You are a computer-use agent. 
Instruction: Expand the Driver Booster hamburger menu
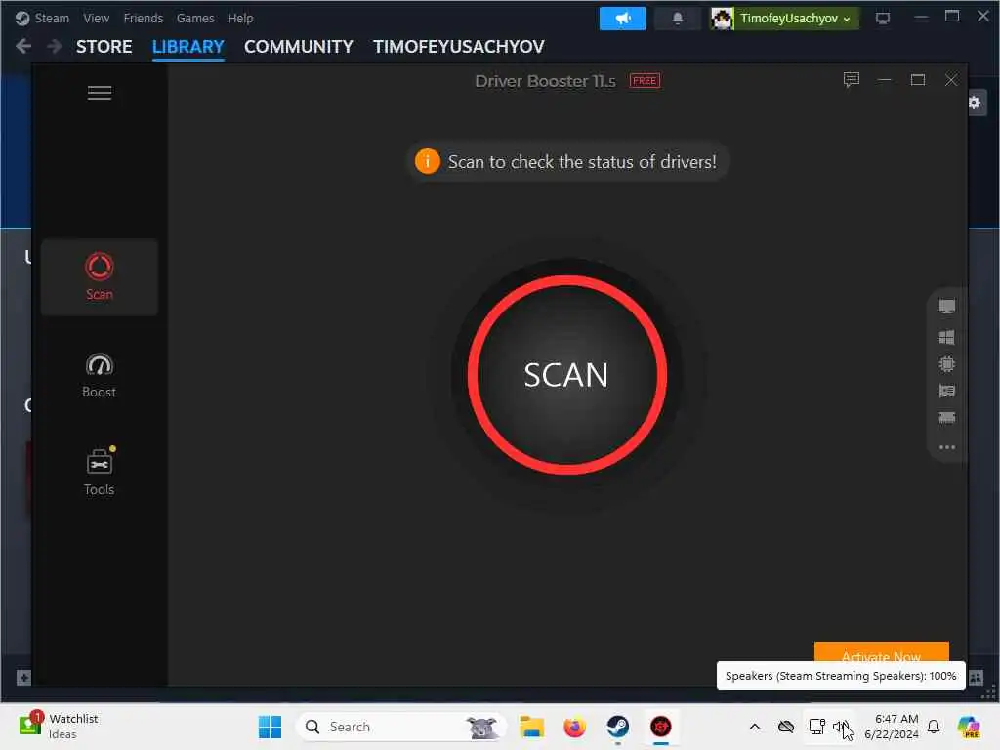[99, 93]
